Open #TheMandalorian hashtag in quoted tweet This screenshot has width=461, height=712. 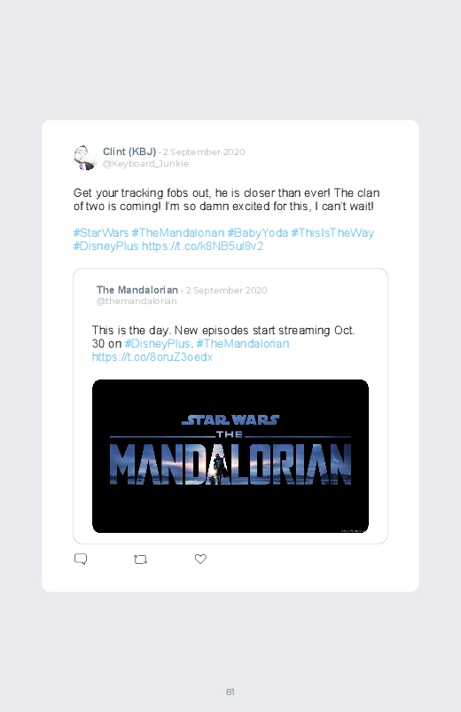243,344
